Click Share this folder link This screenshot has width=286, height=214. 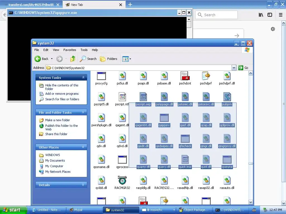pyautogui.click(x=56, y=134)
